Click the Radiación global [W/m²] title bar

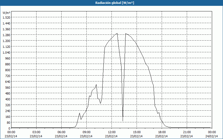point(111,3)
